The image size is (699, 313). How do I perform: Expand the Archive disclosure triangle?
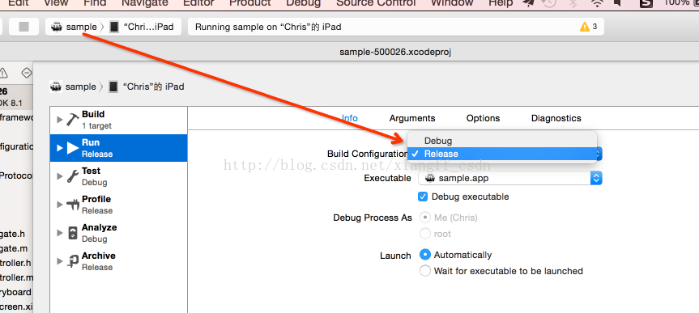(x=60, y=261)
